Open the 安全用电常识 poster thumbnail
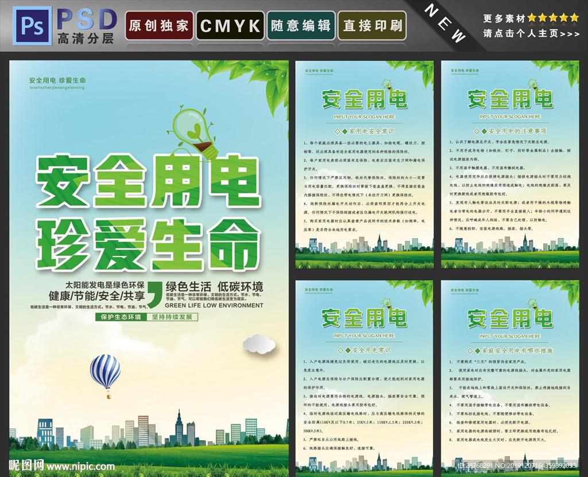 coord(364,378)
